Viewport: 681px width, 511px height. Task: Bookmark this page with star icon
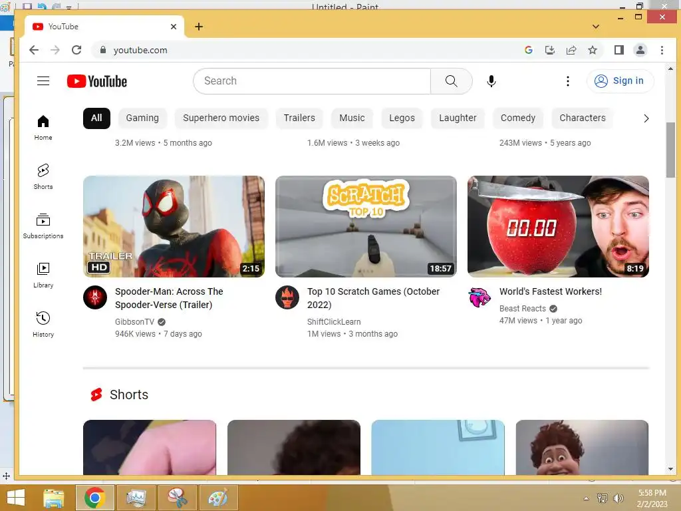click(x=593, y=50)
